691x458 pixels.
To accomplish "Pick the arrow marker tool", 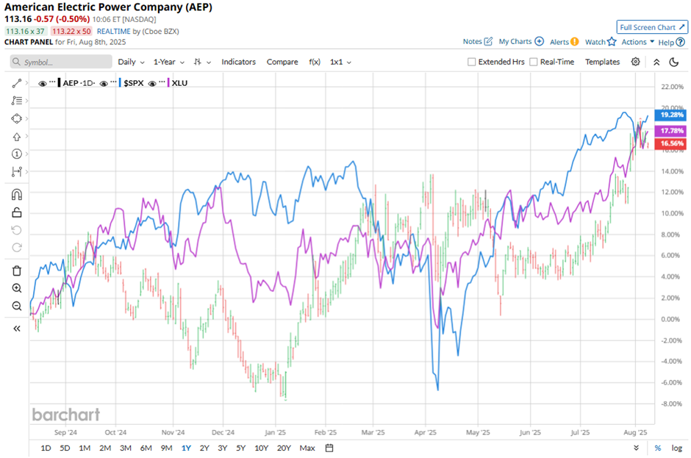I will pyautogui.click(x=17, y=136).
